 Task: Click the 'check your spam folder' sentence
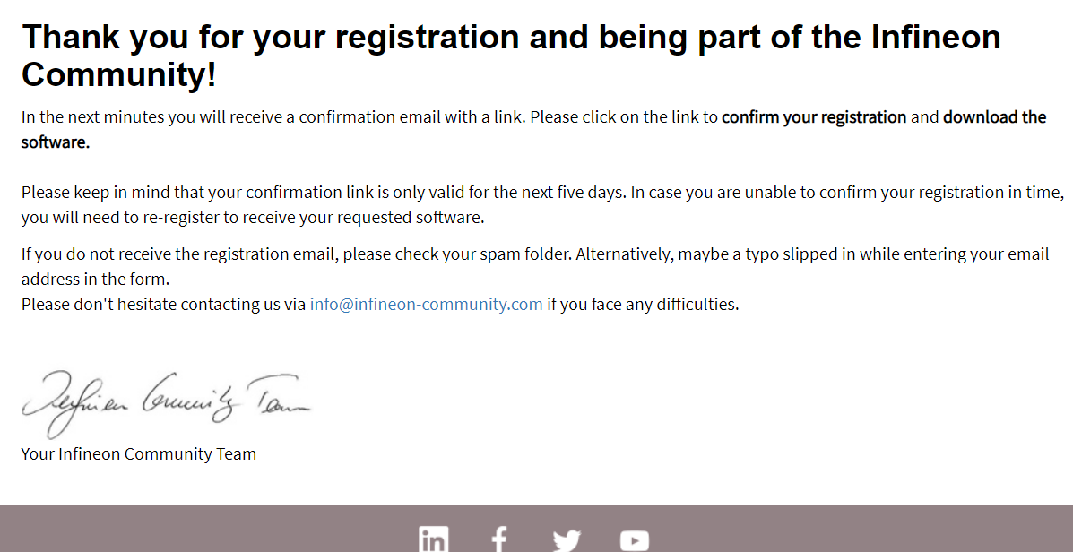297,254
